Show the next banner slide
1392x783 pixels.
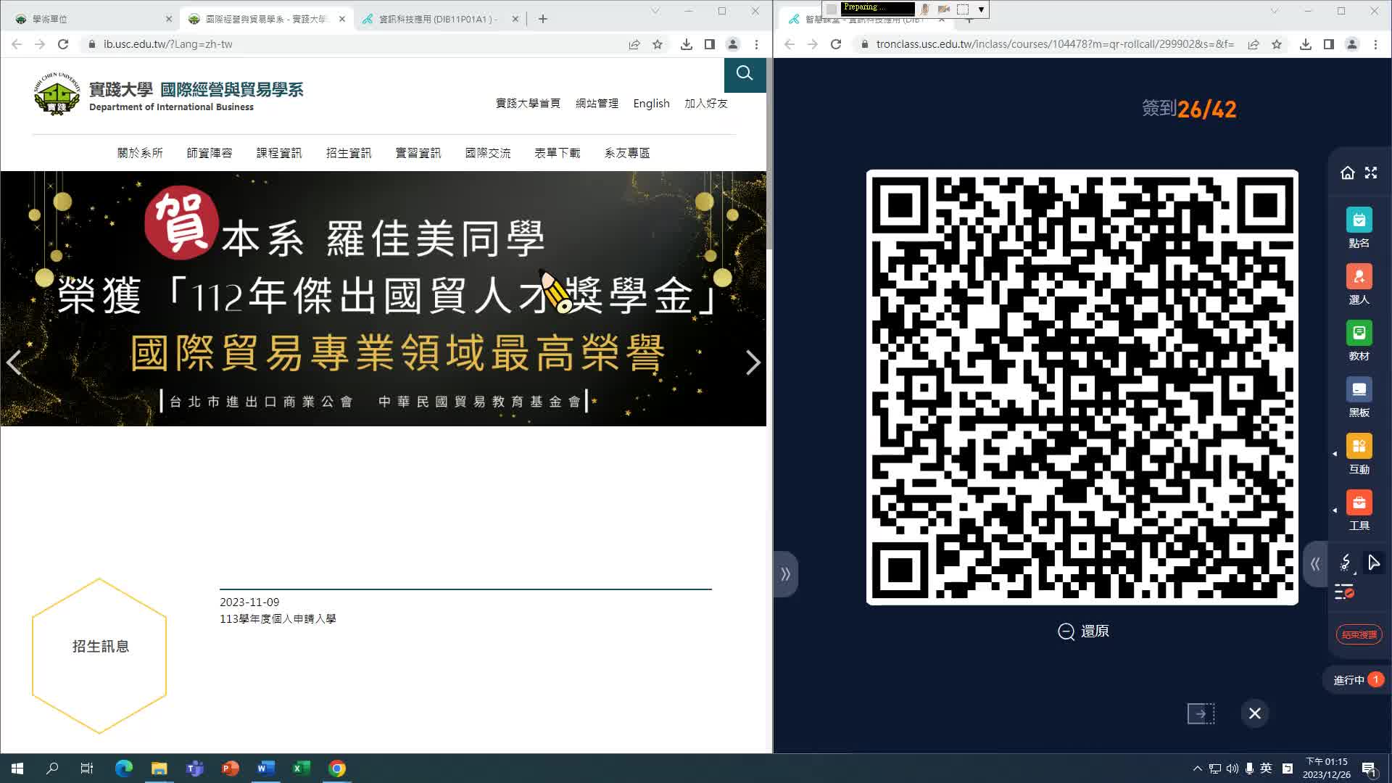pyautogui.click(x=753, y=362)
